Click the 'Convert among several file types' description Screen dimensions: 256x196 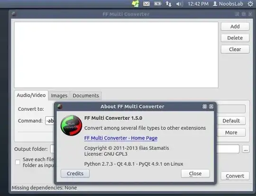145,128
